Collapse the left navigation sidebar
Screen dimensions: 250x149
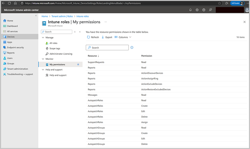tap(36, 16)
